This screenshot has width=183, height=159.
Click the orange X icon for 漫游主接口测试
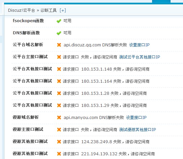(59, 130)
